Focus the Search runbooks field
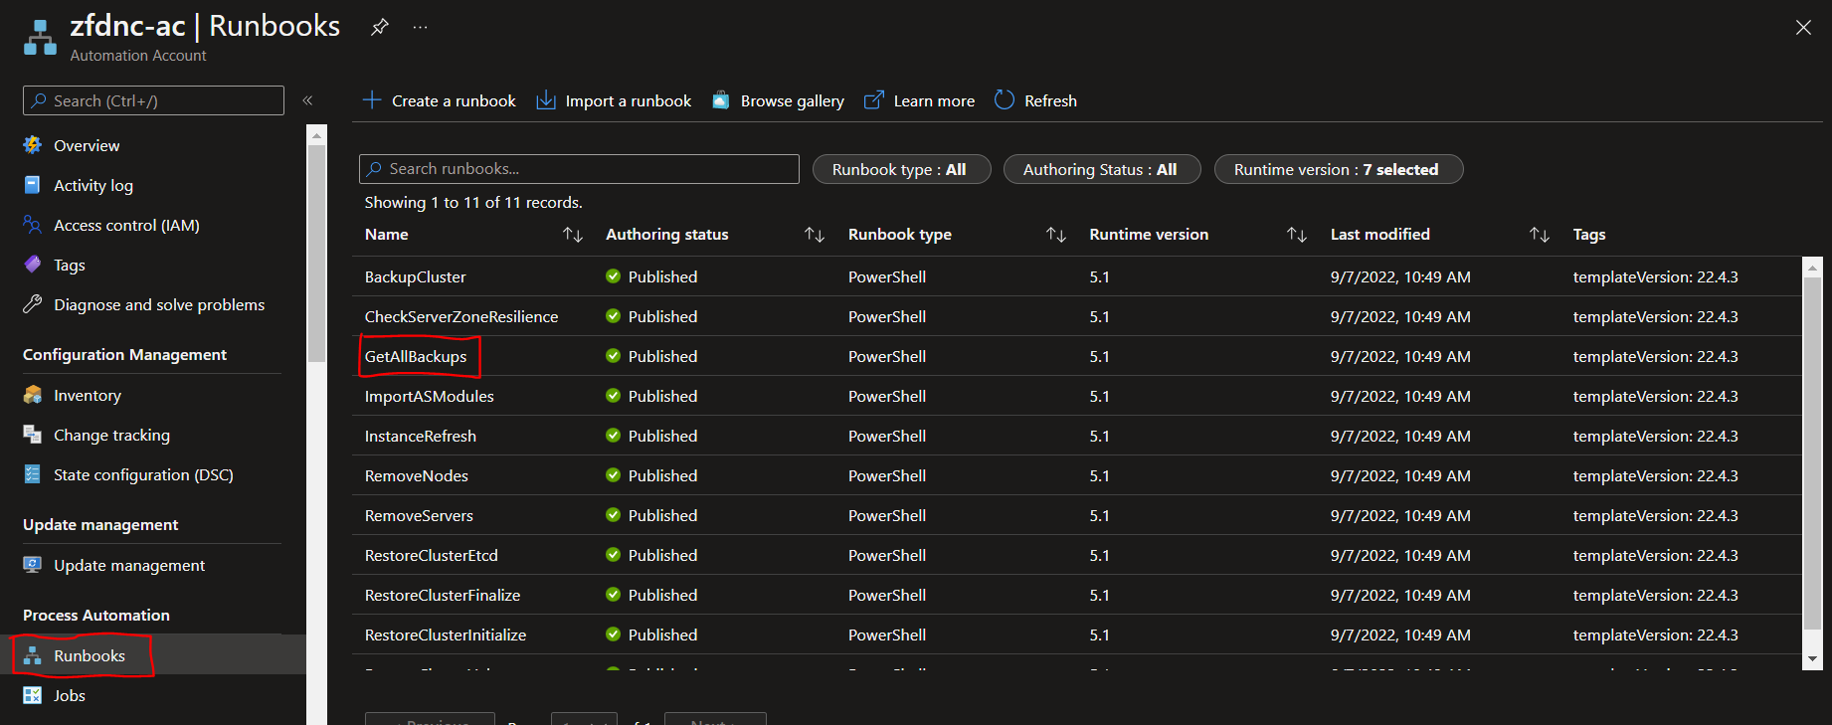The width and height of the screenshot is (1832, 725). (579, 169)
